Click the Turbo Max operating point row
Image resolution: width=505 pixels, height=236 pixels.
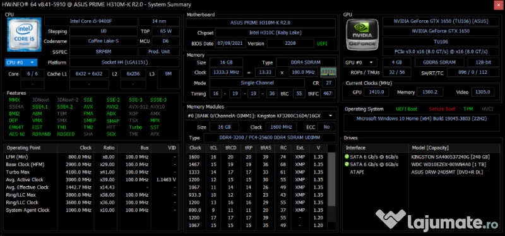91,172
